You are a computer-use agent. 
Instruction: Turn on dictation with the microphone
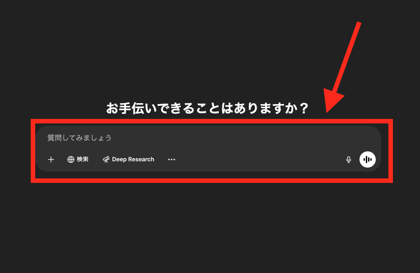tap(348, 159)
